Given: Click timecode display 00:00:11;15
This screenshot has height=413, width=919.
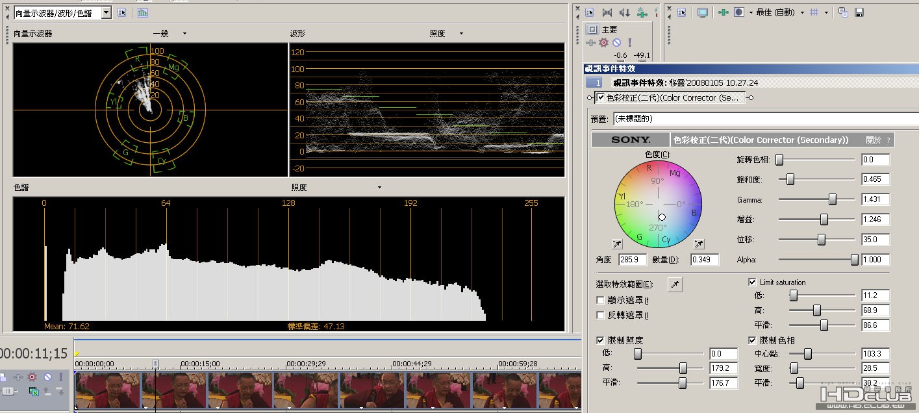Looking at the screenshot, I should (32, 354).
